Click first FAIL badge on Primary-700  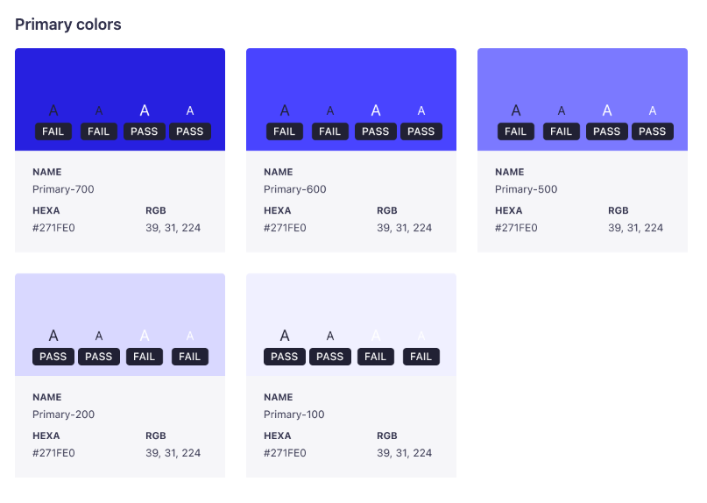[x=53, y=131]
